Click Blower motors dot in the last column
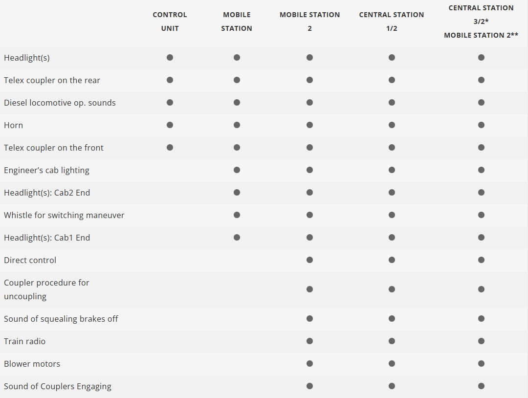The height and width of the screenshot is (398, 528). (x=481, y=364)
